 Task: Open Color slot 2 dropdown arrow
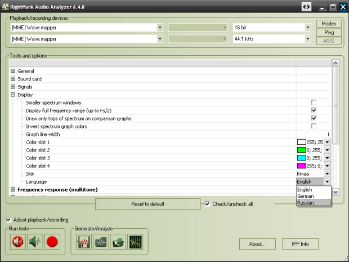327,150
